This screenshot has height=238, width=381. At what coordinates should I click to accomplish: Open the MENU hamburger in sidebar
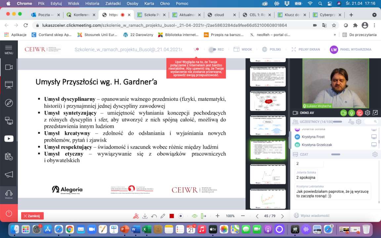tap(9, 50)
